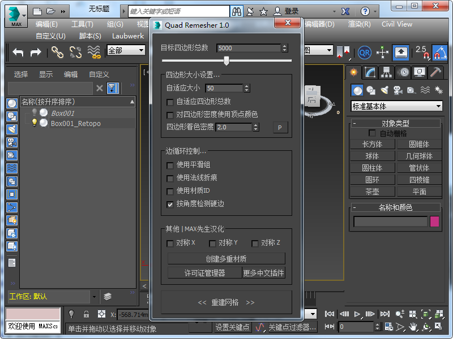Image resolution: width=453 pixels, height=339 pixels.
Task: Select the Bind to Space Warp tool
Action: (94, 53)
